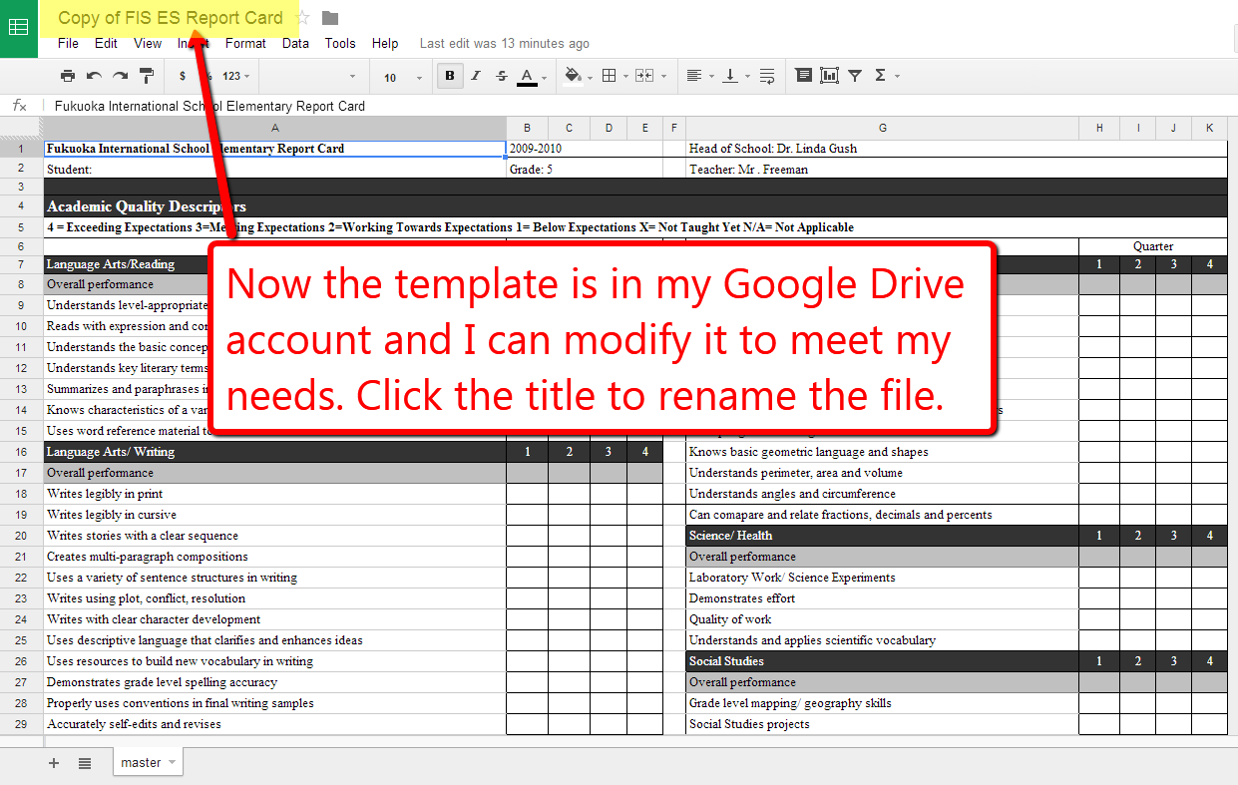Viewport: 1238px width, 785px height.
Task: Click the fx formula icon
Action: point(19,106)
